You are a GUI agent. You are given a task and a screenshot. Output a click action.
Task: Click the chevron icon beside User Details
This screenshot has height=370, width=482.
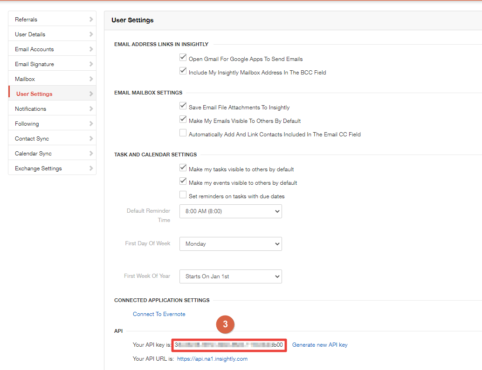(x=91, y=34)
